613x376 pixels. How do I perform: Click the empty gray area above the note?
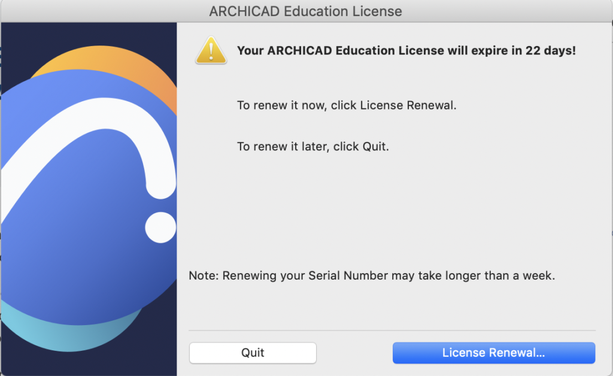(x=389, y=210)
